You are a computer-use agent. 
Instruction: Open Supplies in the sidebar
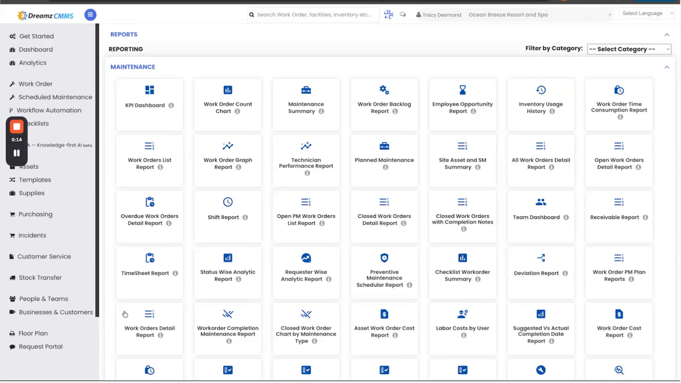[x=31, y=193]
